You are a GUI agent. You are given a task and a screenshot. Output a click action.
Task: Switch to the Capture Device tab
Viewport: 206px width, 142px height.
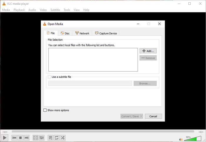click(106, 33)
